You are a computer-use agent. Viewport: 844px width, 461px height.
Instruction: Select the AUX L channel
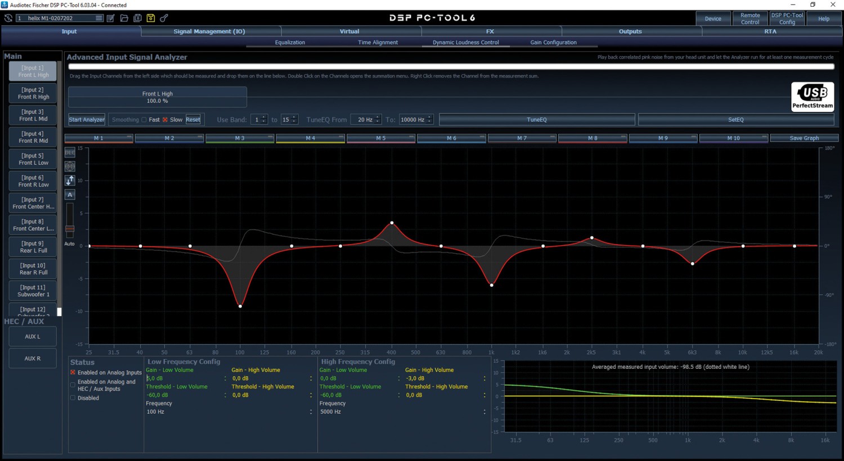(33, 336)
